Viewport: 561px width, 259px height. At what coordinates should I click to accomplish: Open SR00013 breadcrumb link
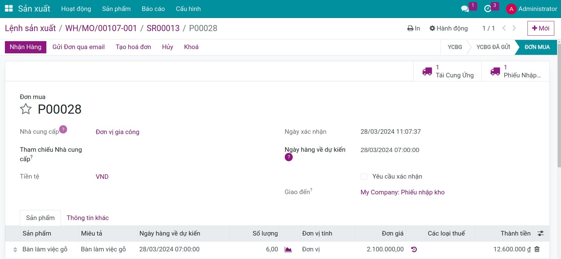[x=163, y=28]
